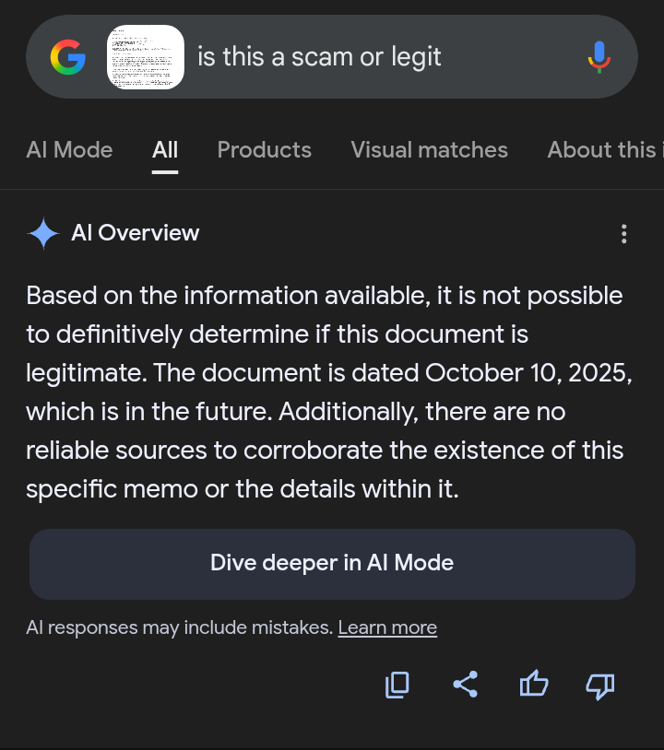Give the overview a thumbs down

[600, 684]
